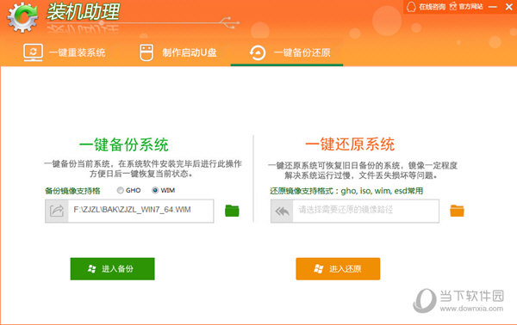Viewport: 517px width, 325px height.
Task: Click the double-arrow icon beside restore path field
Action: coord(282,211)
